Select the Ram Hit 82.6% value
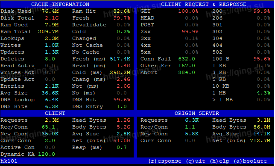This screenshot has height=166, width=275. [x=122, y=11]
